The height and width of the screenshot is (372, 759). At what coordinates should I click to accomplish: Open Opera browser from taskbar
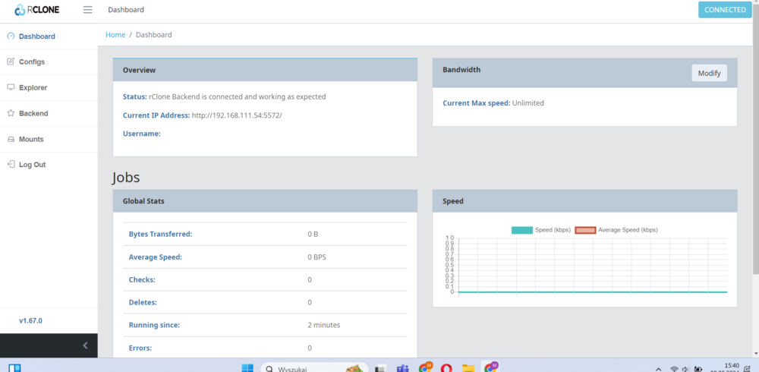tap(446, 368)
